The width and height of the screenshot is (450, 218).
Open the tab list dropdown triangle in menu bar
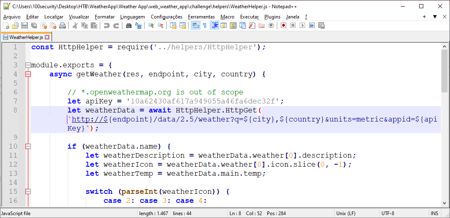coord(435,17)
